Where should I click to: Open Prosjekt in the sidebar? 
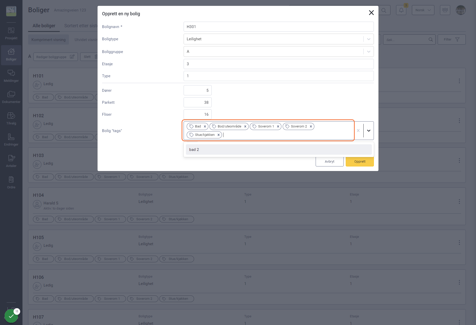(11, 34)
